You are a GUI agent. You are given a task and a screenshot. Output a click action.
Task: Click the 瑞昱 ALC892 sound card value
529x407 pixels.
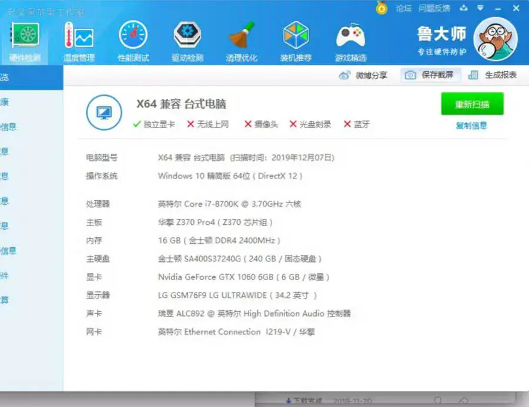[255, 314]
